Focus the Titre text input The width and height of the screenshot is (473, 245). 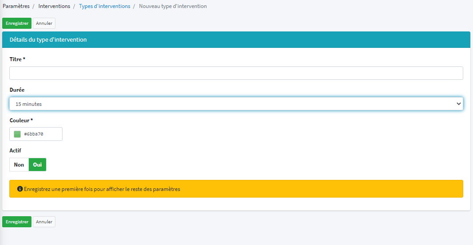[x=236, y=73]
